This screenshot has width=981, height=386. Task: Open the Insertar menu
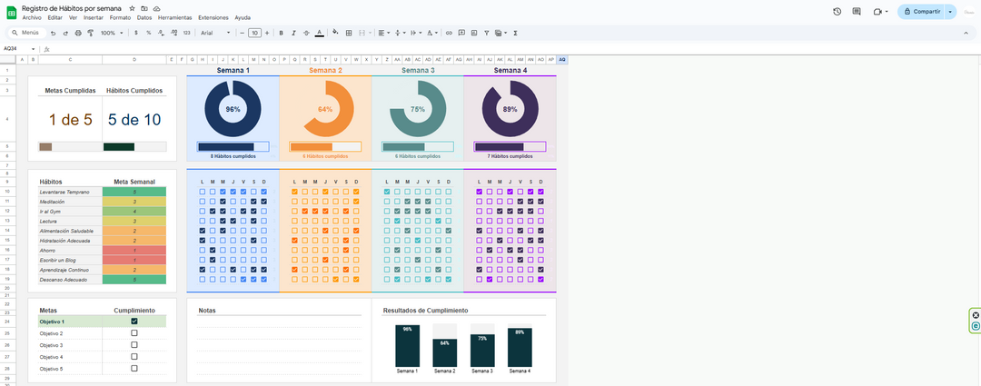pyautogui.click(x=93, y=17)
